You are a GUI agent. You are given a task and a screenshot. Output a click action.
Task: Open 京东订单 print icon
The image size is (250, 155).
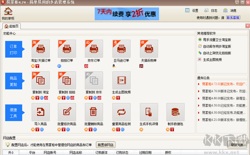point(94,48)
